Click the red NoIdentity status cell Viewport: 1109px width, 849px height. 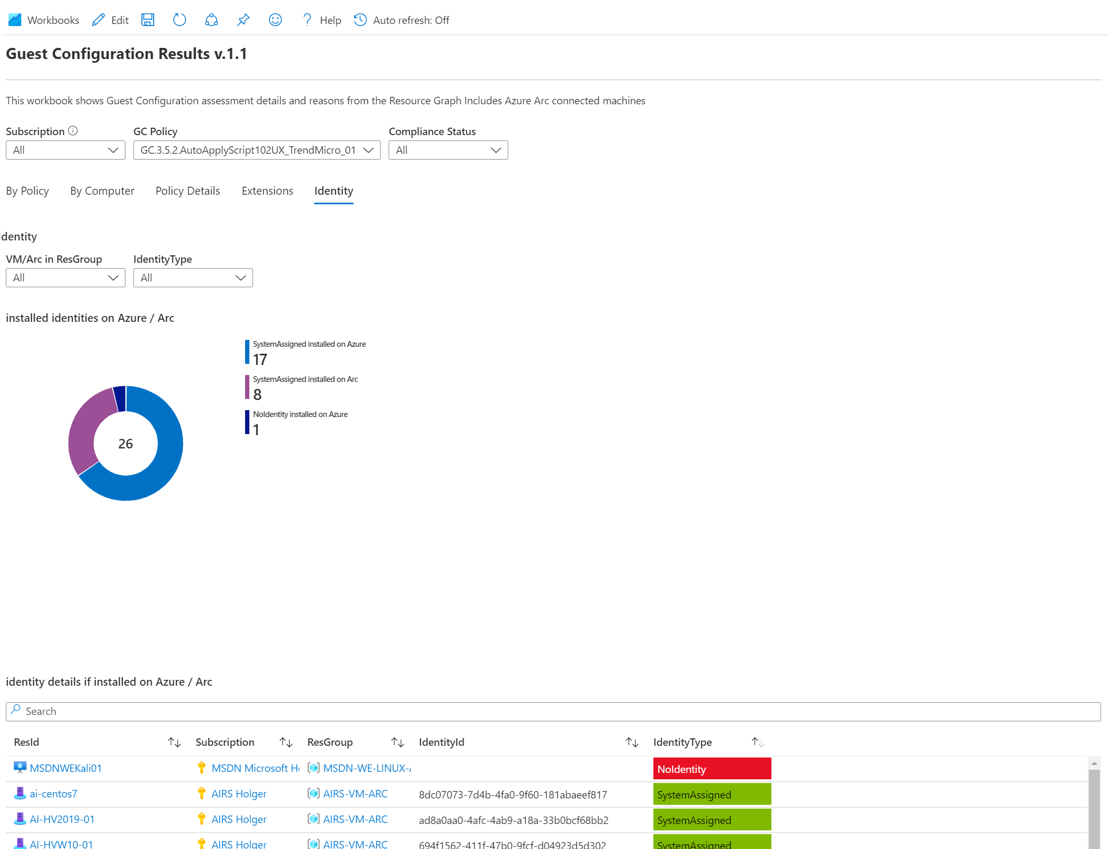coord(712,769)
